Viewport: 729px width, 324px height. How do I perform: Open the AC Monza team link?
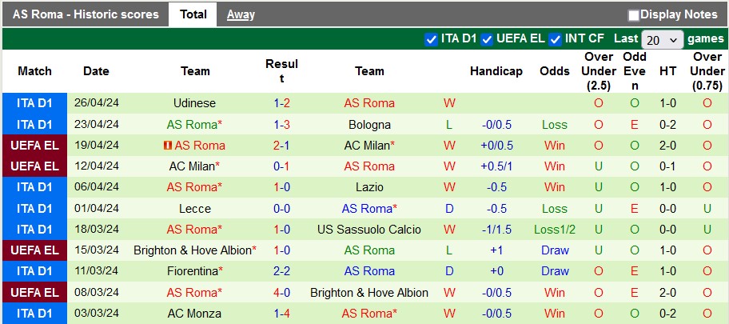point(194,314)
